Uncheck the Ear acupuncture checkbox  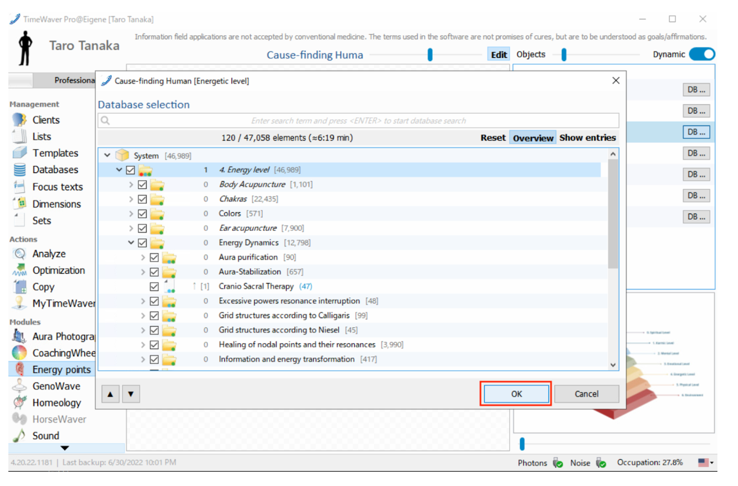142,229
